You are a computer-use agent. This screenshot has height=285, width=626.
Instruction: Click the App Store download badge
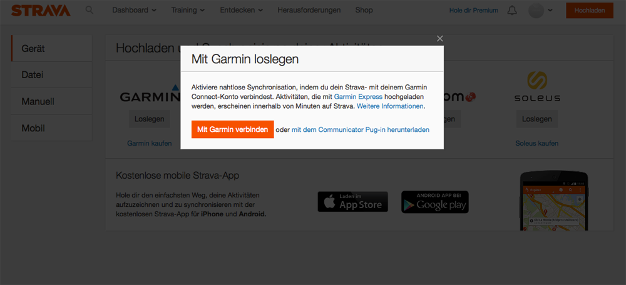point(353,202)
